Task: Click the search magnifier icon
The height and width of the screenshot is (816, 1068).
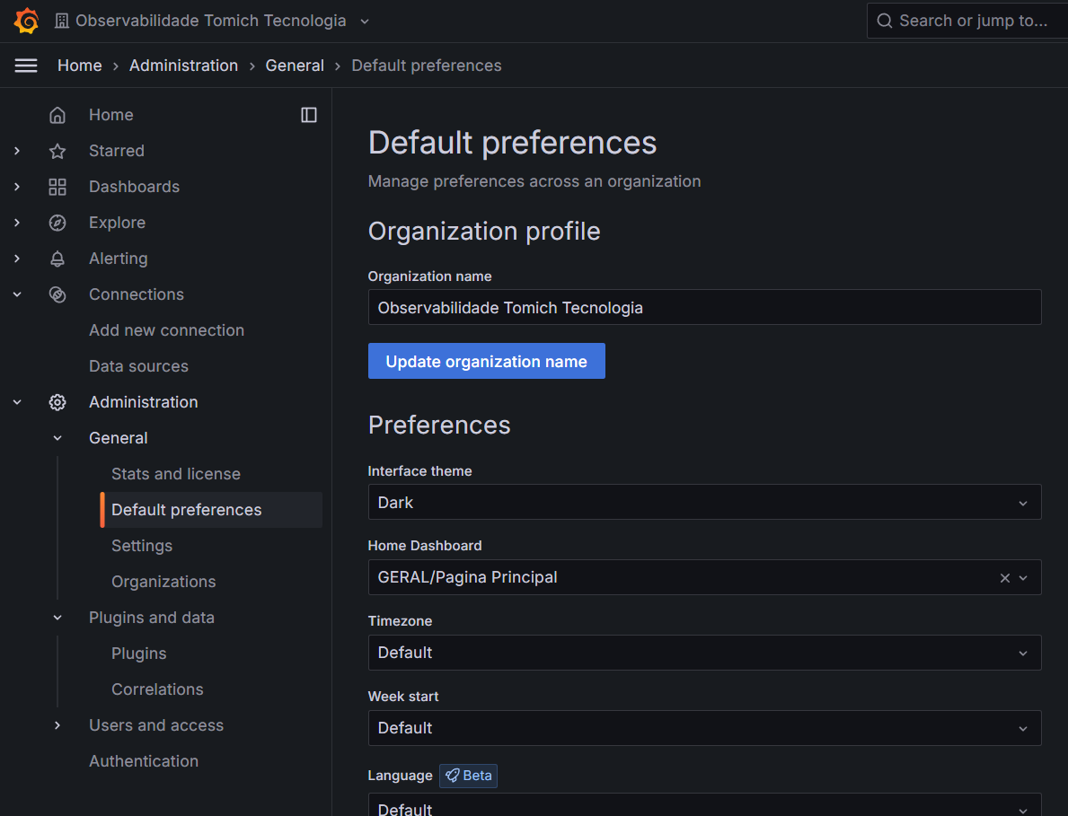Action: click(884, 22)
